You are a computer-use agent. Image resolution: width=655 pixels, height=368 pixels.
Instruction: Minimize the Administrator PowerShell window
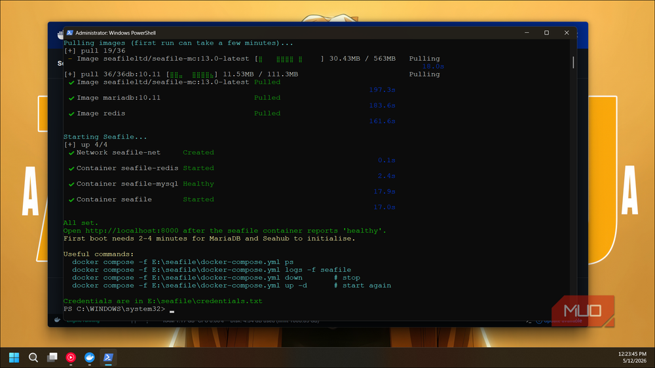tap(527, 33)
